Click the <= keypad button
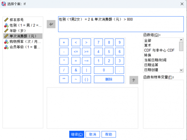This screenshot has height=140, width=187. 76,51
